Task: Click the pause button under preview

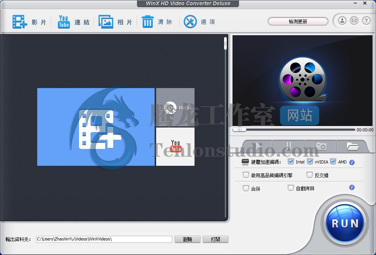Action: point(289,146)
